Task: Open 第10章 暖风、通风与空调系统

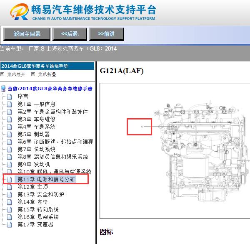Action: (54, 172)
